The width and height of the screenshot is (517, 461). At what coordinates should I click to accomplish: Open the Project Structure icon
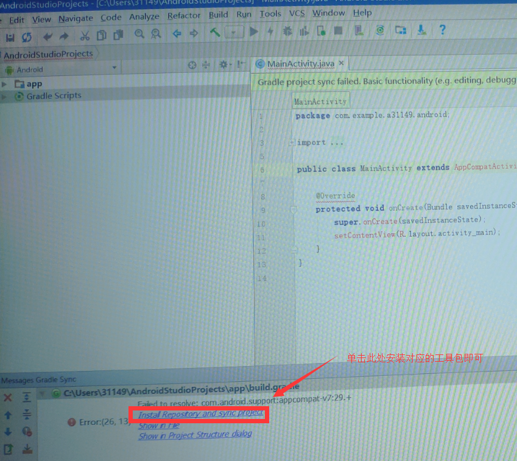tap(401, 30)
